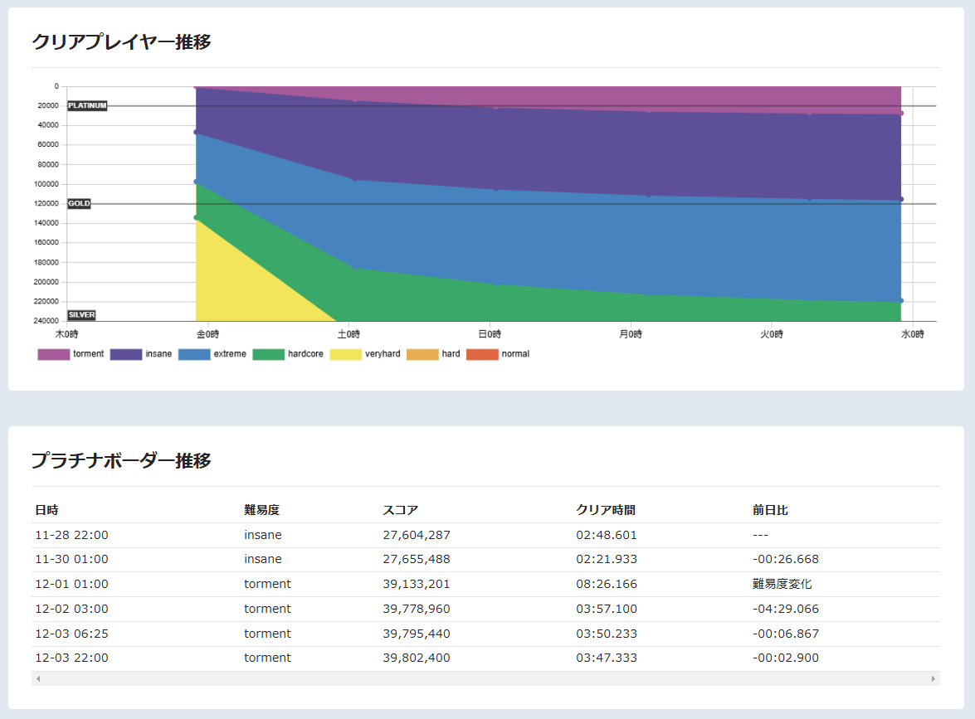975x719 pixels.
Task: Click the GOLD border line label
Action: 79,203
